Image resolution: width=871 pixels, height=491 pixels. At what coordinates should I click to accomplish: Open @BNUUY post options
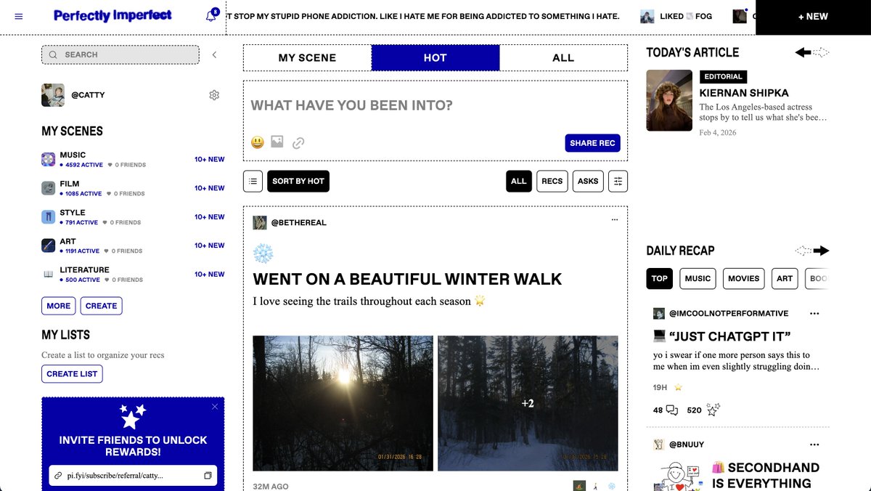814,445
